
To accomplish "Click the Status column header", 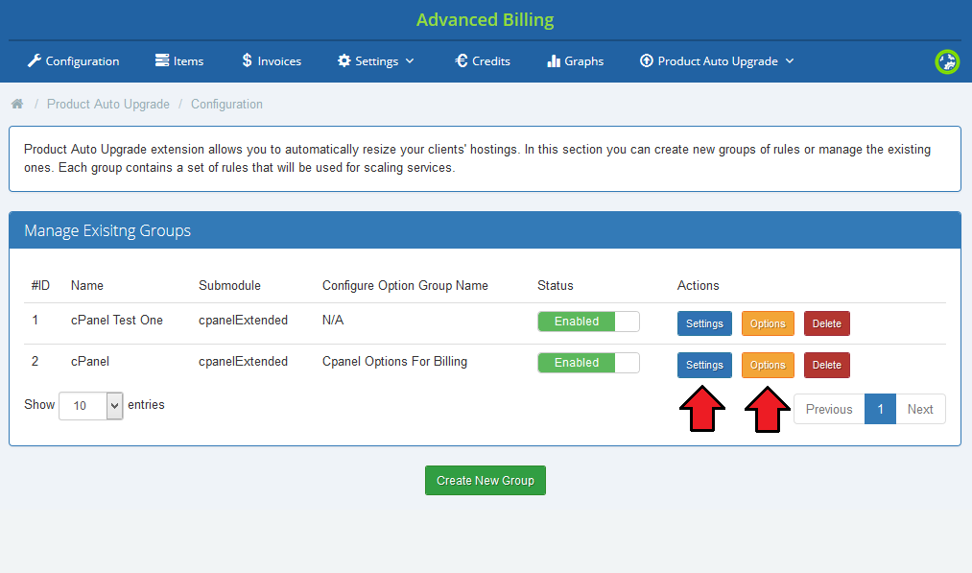I will [x=555, y=285].
